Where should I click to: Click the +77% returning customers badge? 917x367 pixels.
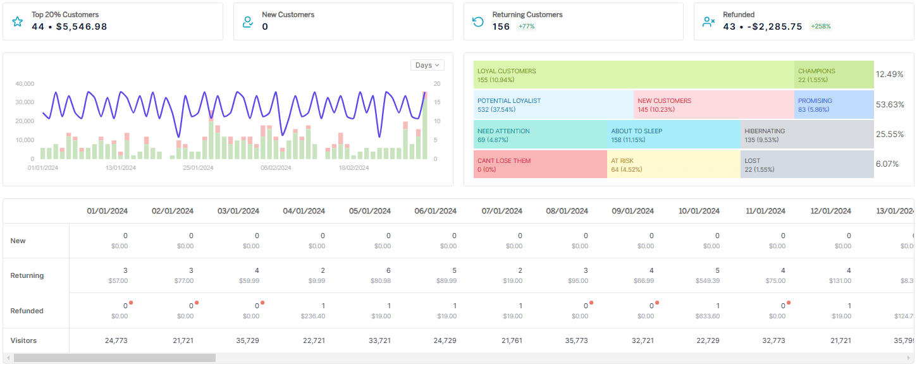tap(527, 27)
